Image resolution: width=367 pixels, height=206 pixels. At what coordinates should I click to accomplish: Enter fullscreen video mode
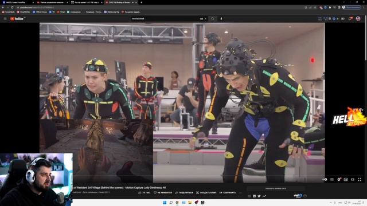[360, 179]
